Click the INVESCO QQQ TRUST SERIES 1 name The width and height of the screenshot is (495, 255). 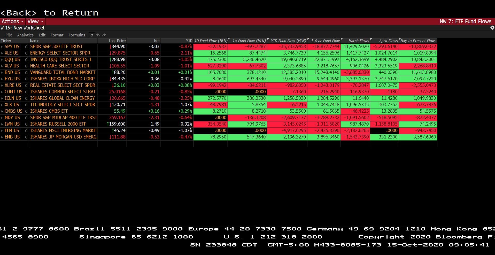coord(61,59)
